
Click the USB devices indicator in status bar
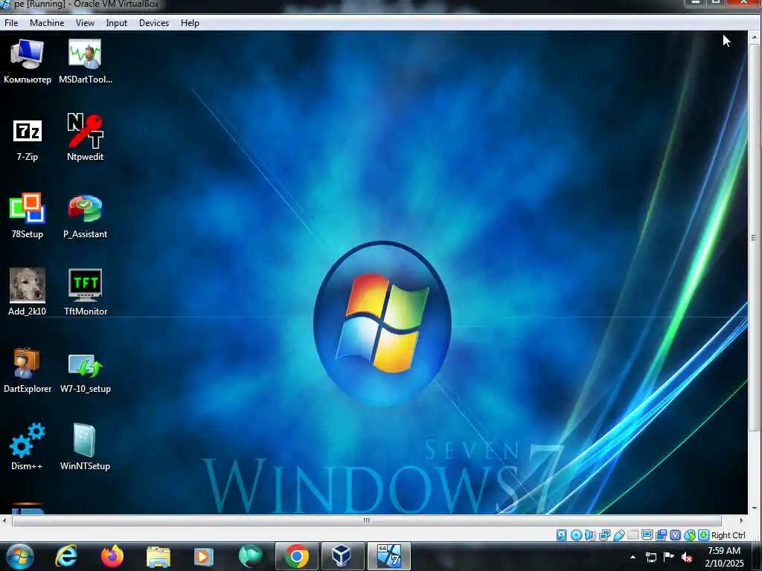coord(618,535)
